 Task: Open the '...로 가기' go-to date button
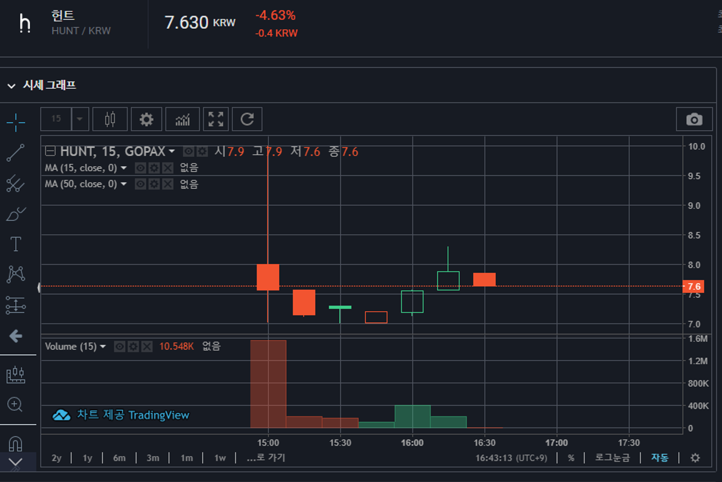tap(266, 457)
